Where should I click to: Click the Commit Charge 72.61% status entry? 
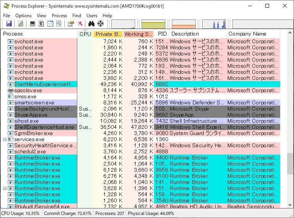click(68, 213)
